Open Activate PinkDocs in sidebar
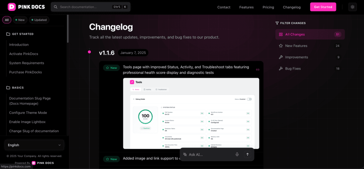Screen dimensions: 364x169 23,54
